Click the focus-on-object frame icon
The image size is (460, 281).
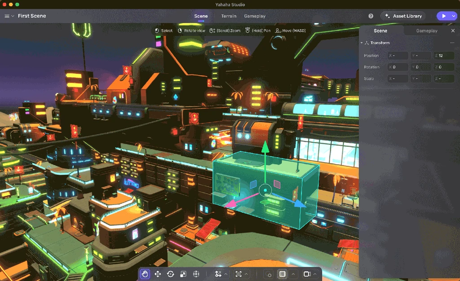pyautogui.click(x=239, y=274)
